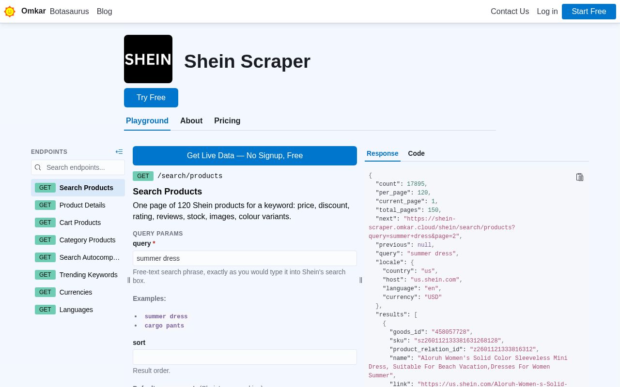Click Log in
This screenshot has height=387, width=620.
pyautogui.click(x=547, y=11)
